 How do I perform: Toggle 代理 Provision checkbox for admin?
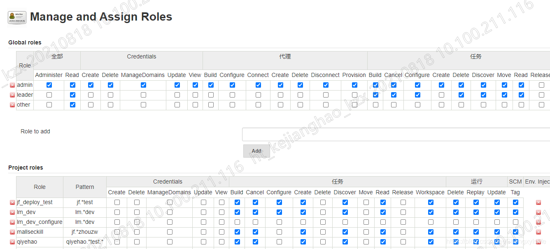[x=354, y=85]
